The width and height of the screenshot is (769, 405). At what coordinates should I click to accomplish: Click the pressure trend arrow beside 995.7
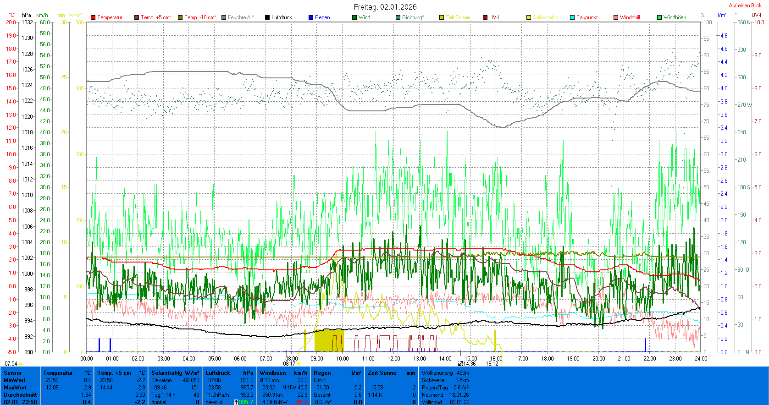(x=236, y=402)
